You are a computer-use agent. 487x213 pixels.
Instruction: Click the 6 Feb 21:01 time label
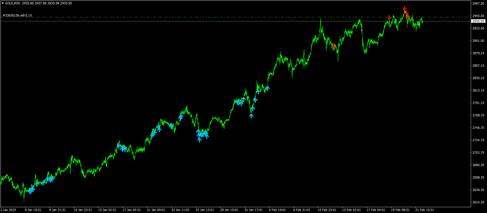tap(302, 210)
